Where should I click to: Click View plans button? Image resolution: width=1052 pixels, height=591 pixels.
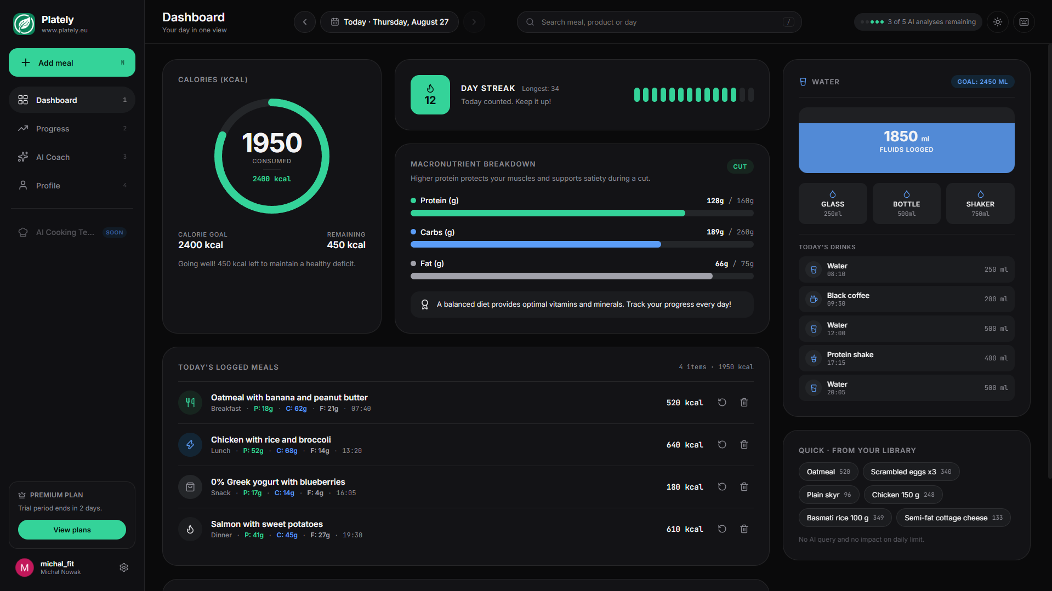[x=72, y=530]
